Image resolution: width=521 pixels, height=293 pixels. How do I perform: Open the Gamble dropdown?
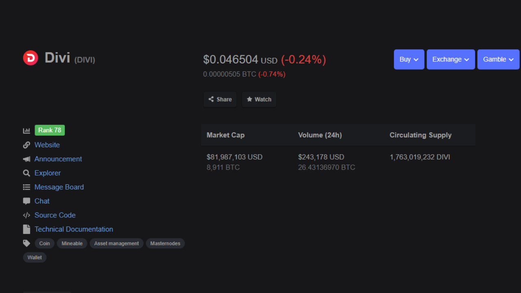coord(498,59)
